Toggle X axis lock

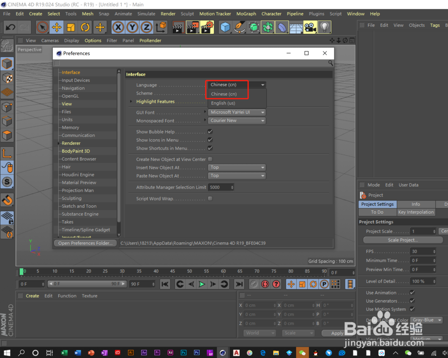[118, 27]
